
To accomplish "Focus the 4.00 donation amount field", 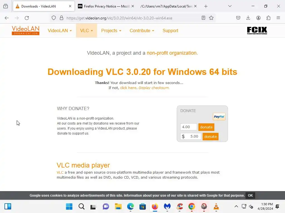I will [188, 127].
